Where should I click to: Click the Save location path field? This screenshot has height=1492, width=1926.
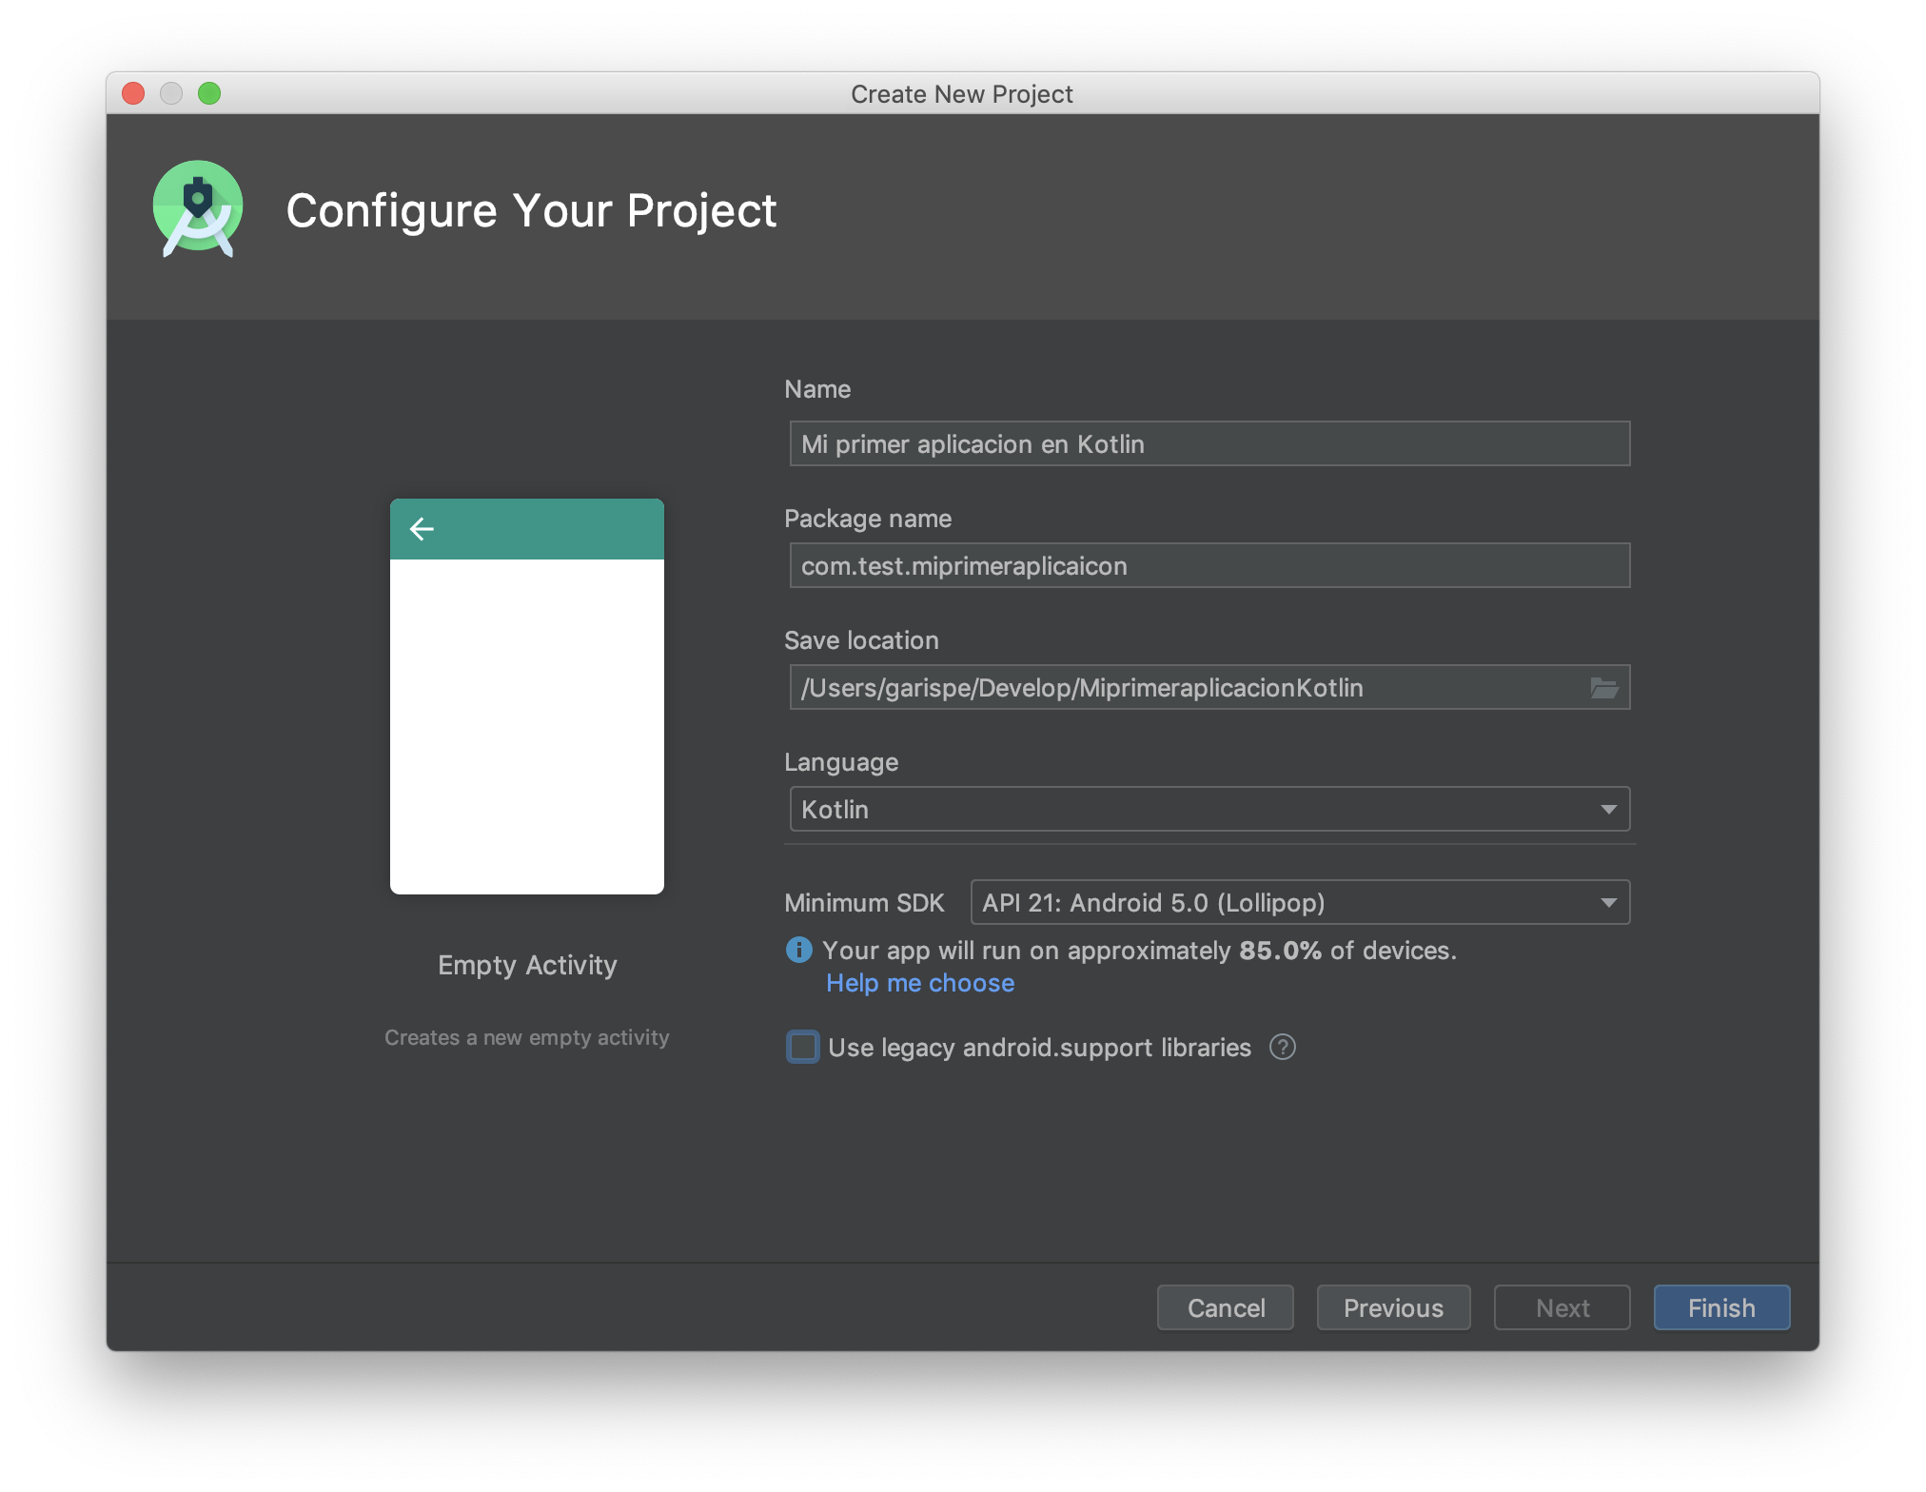tap(1180, 688)
